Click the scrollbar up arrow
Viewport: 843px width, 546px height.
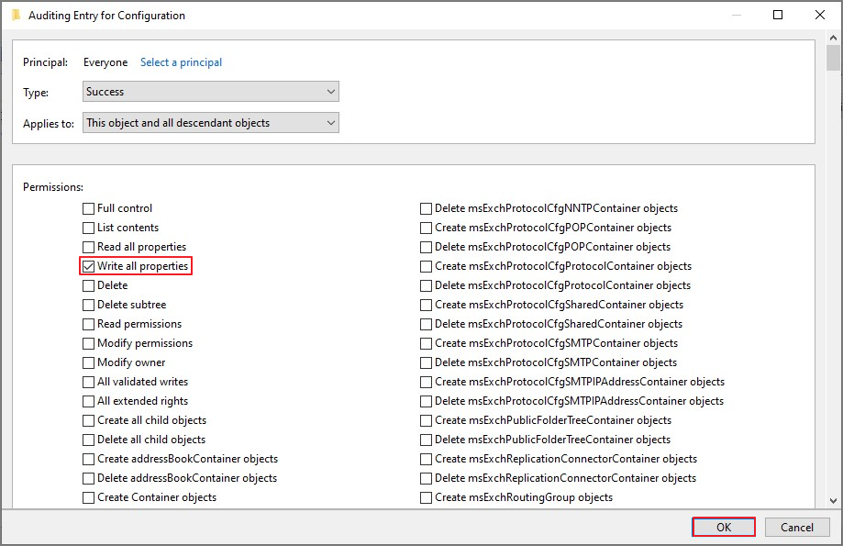pos(833,38)
